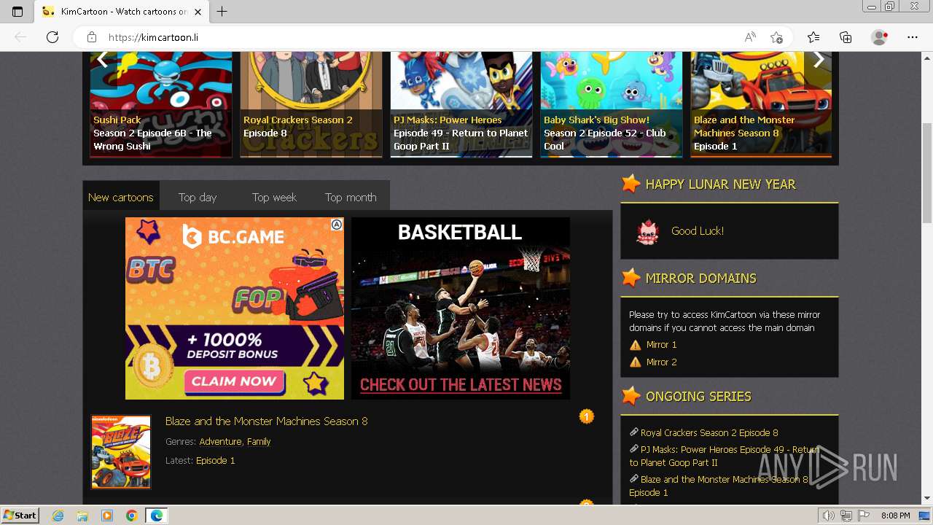Open the volume speaker tray icon

tap(829, 516)
